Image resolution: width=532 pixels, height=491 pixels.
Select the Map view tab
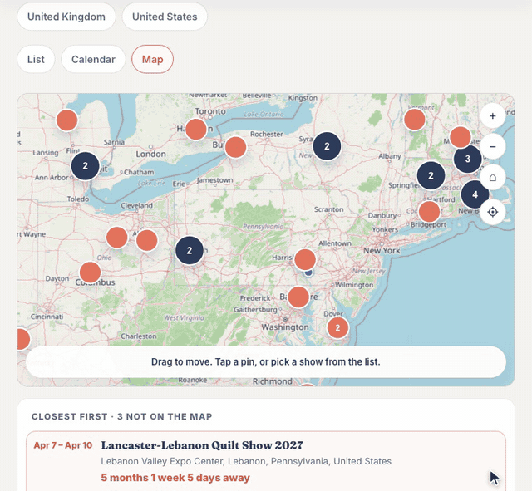pos(153,59)
